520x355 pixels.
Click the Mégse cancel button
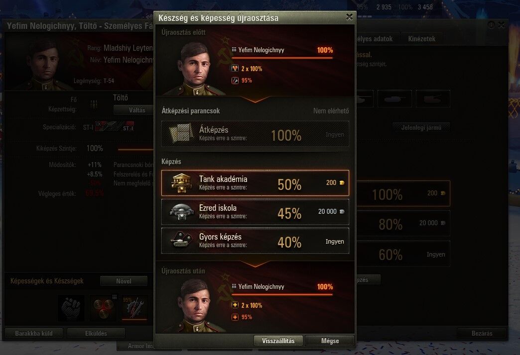(330, 341)
